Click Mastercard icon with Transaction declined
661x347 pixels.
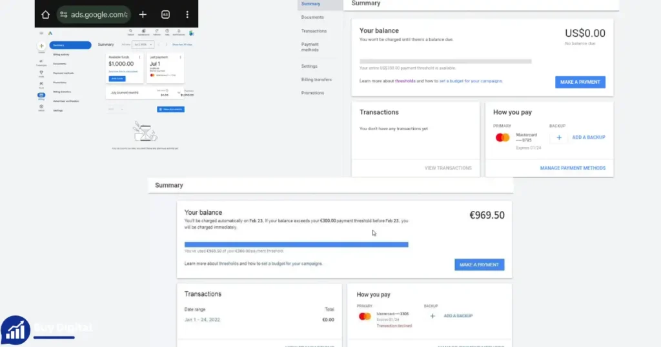(365, 316)
